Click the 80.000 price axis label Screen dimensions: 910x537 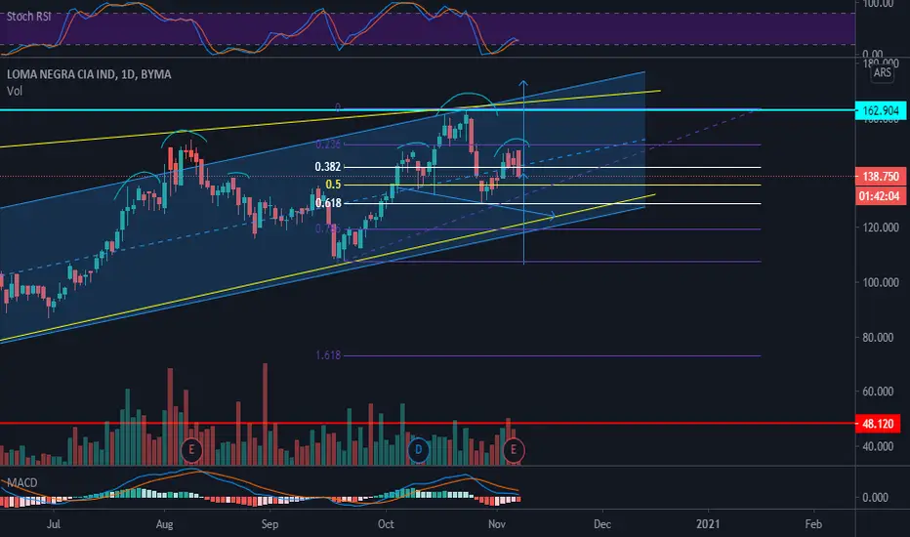click(x=880, y=337)
